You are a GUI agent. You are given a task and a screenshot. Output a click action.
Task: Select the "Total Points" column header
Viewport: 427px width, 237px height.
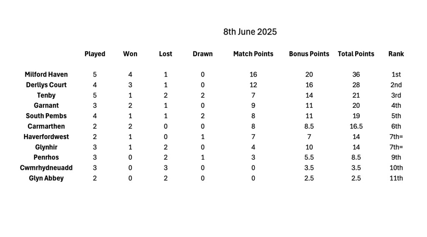coord(356,54)
